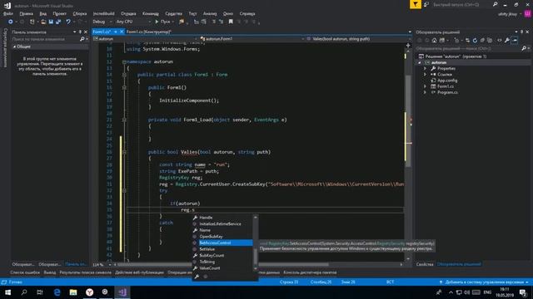Click Properties wrench in Solution Explorer toolbar
The height and width of the screenshot is (299, 533).
(x=507, y=41)
